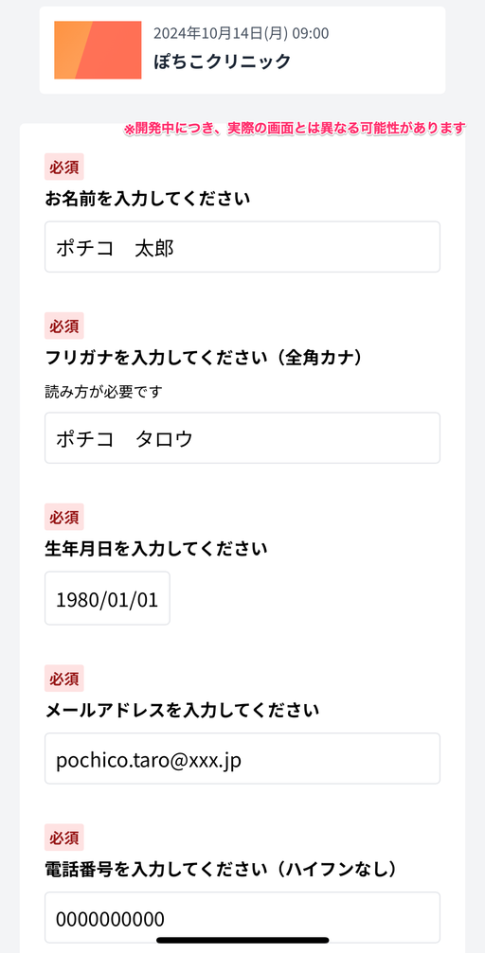Click the 必須 badge above the name label
The height and width of the screenshot is (953, 485).
[63, 168]
